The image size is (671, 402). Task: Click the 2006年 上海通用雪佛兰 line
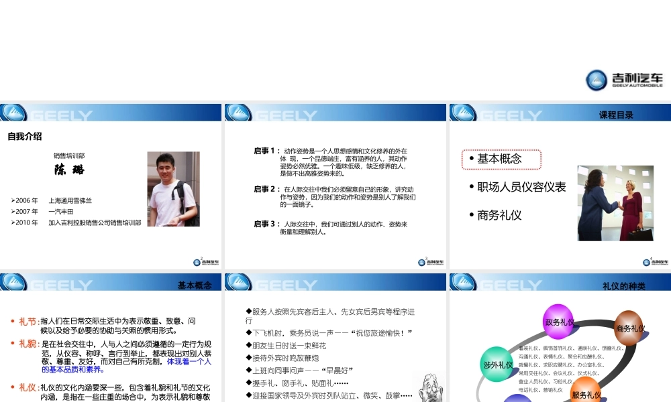pyautogui.click(x=52, y=200)
